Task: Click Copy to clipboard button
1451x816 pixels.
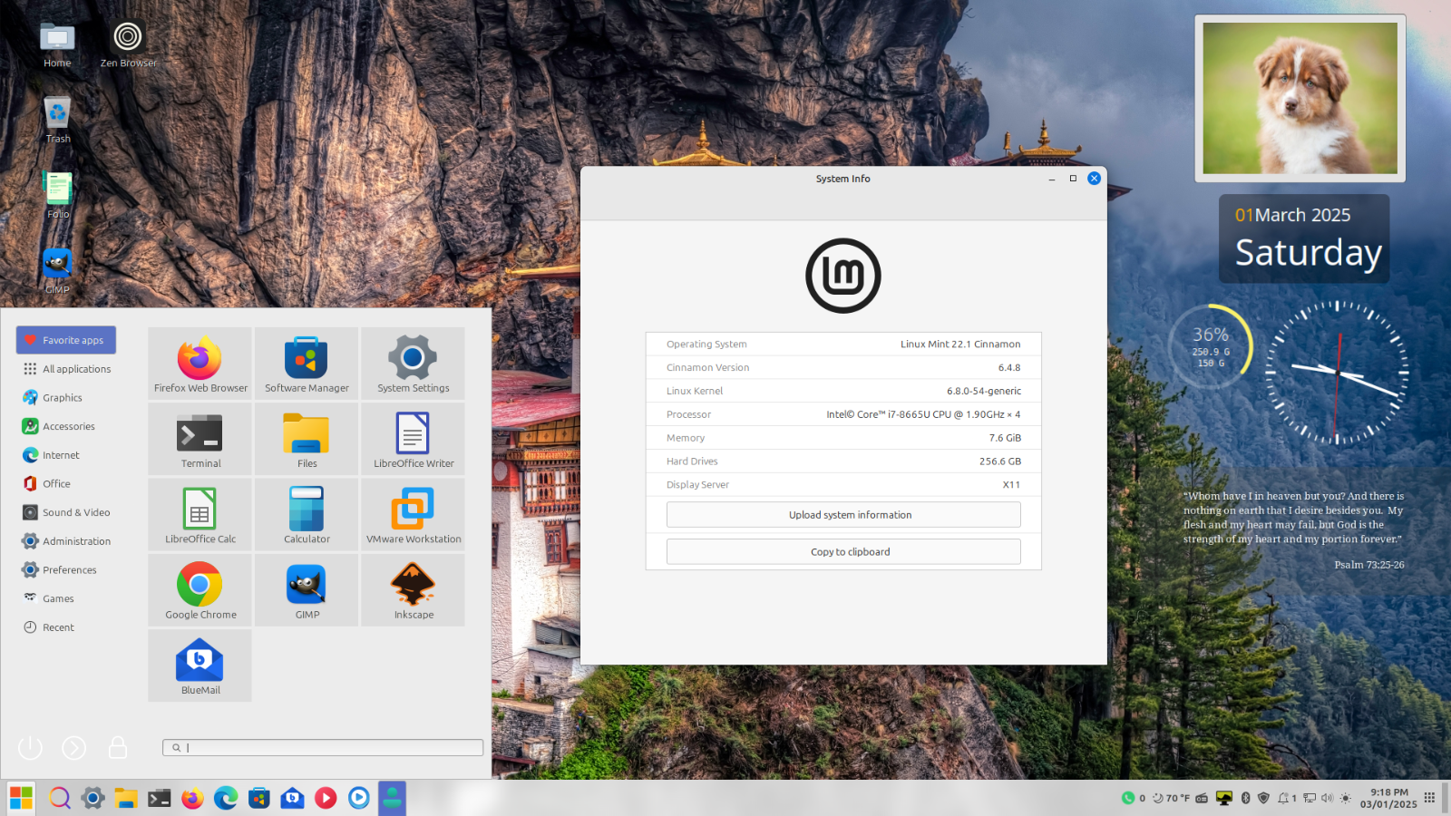Action: pyautogui.click(x=843, y=551)
